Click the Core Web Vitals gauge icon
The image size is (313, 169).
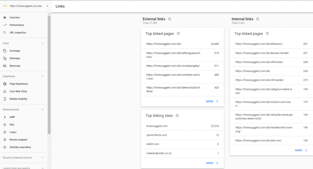coord(5,91)
